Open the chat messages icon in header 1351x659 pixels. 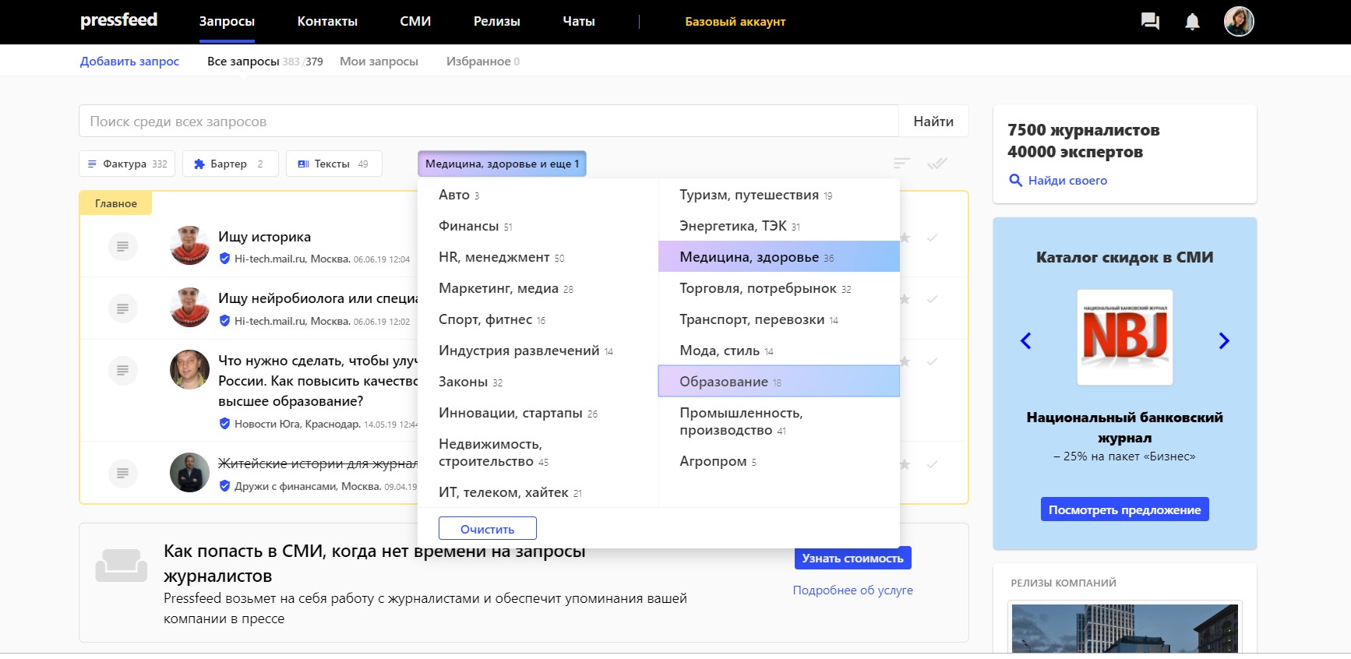coord(1149,22)
